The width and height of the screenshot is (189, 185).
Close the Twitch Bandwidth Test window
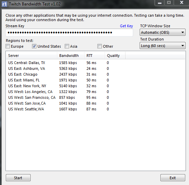(x=182, y=2)
